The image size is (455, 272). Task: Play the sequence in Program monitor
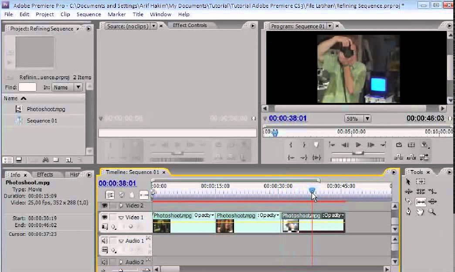coord(358,145)
